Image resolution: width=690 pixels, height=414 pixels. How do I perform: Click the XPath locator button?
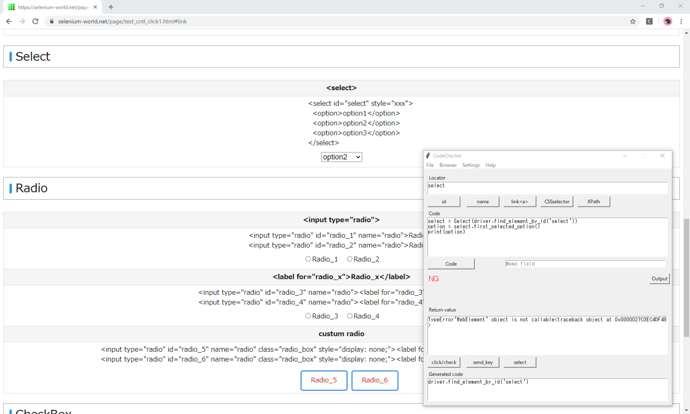click(593, 202)
